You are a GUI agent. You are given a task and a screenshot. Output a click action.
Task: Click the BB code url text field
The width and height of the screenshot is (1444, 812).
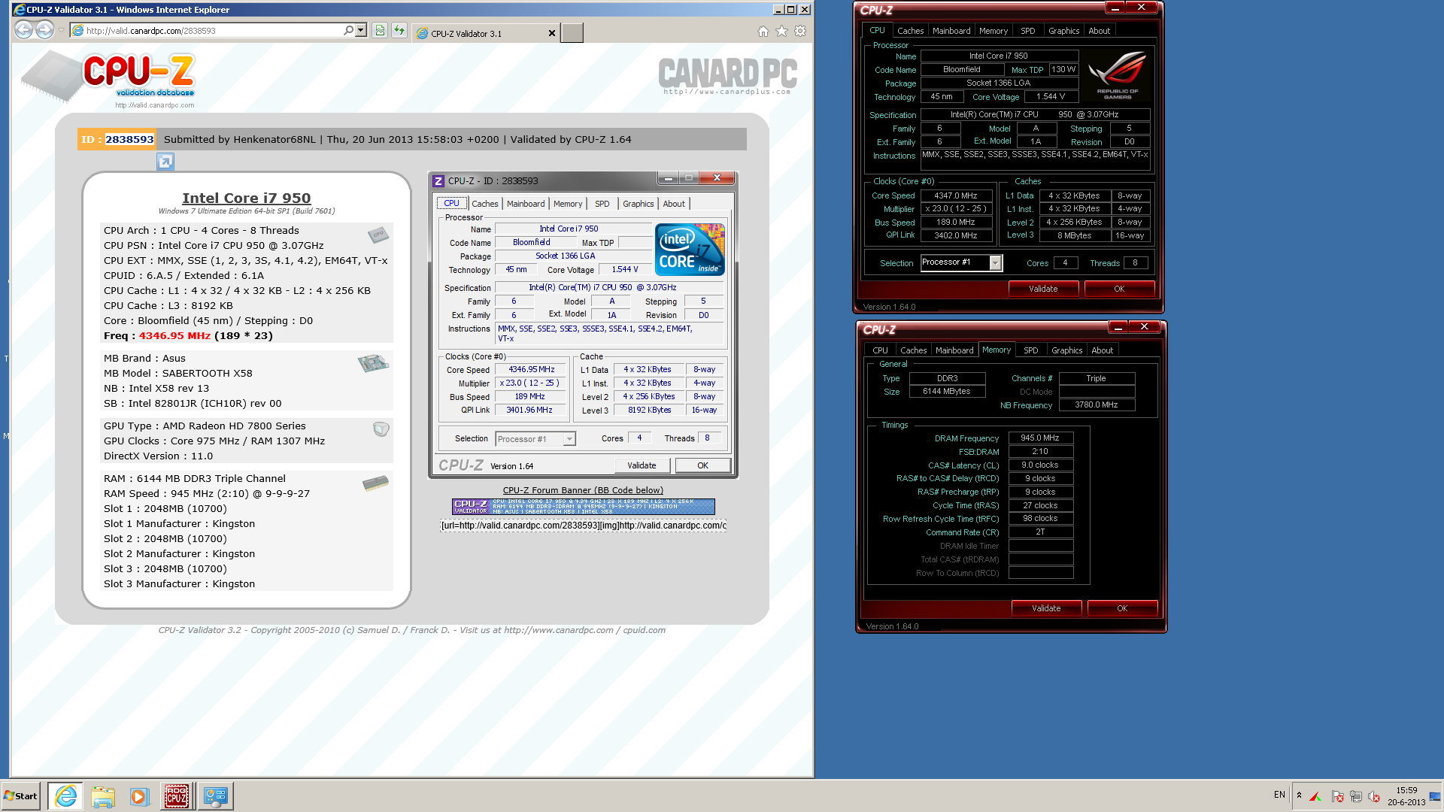[x=583, y=525]
